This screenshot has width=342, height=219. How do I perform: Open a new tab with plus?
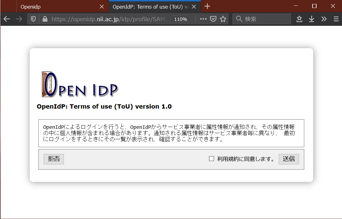click(x=207, y=6)
